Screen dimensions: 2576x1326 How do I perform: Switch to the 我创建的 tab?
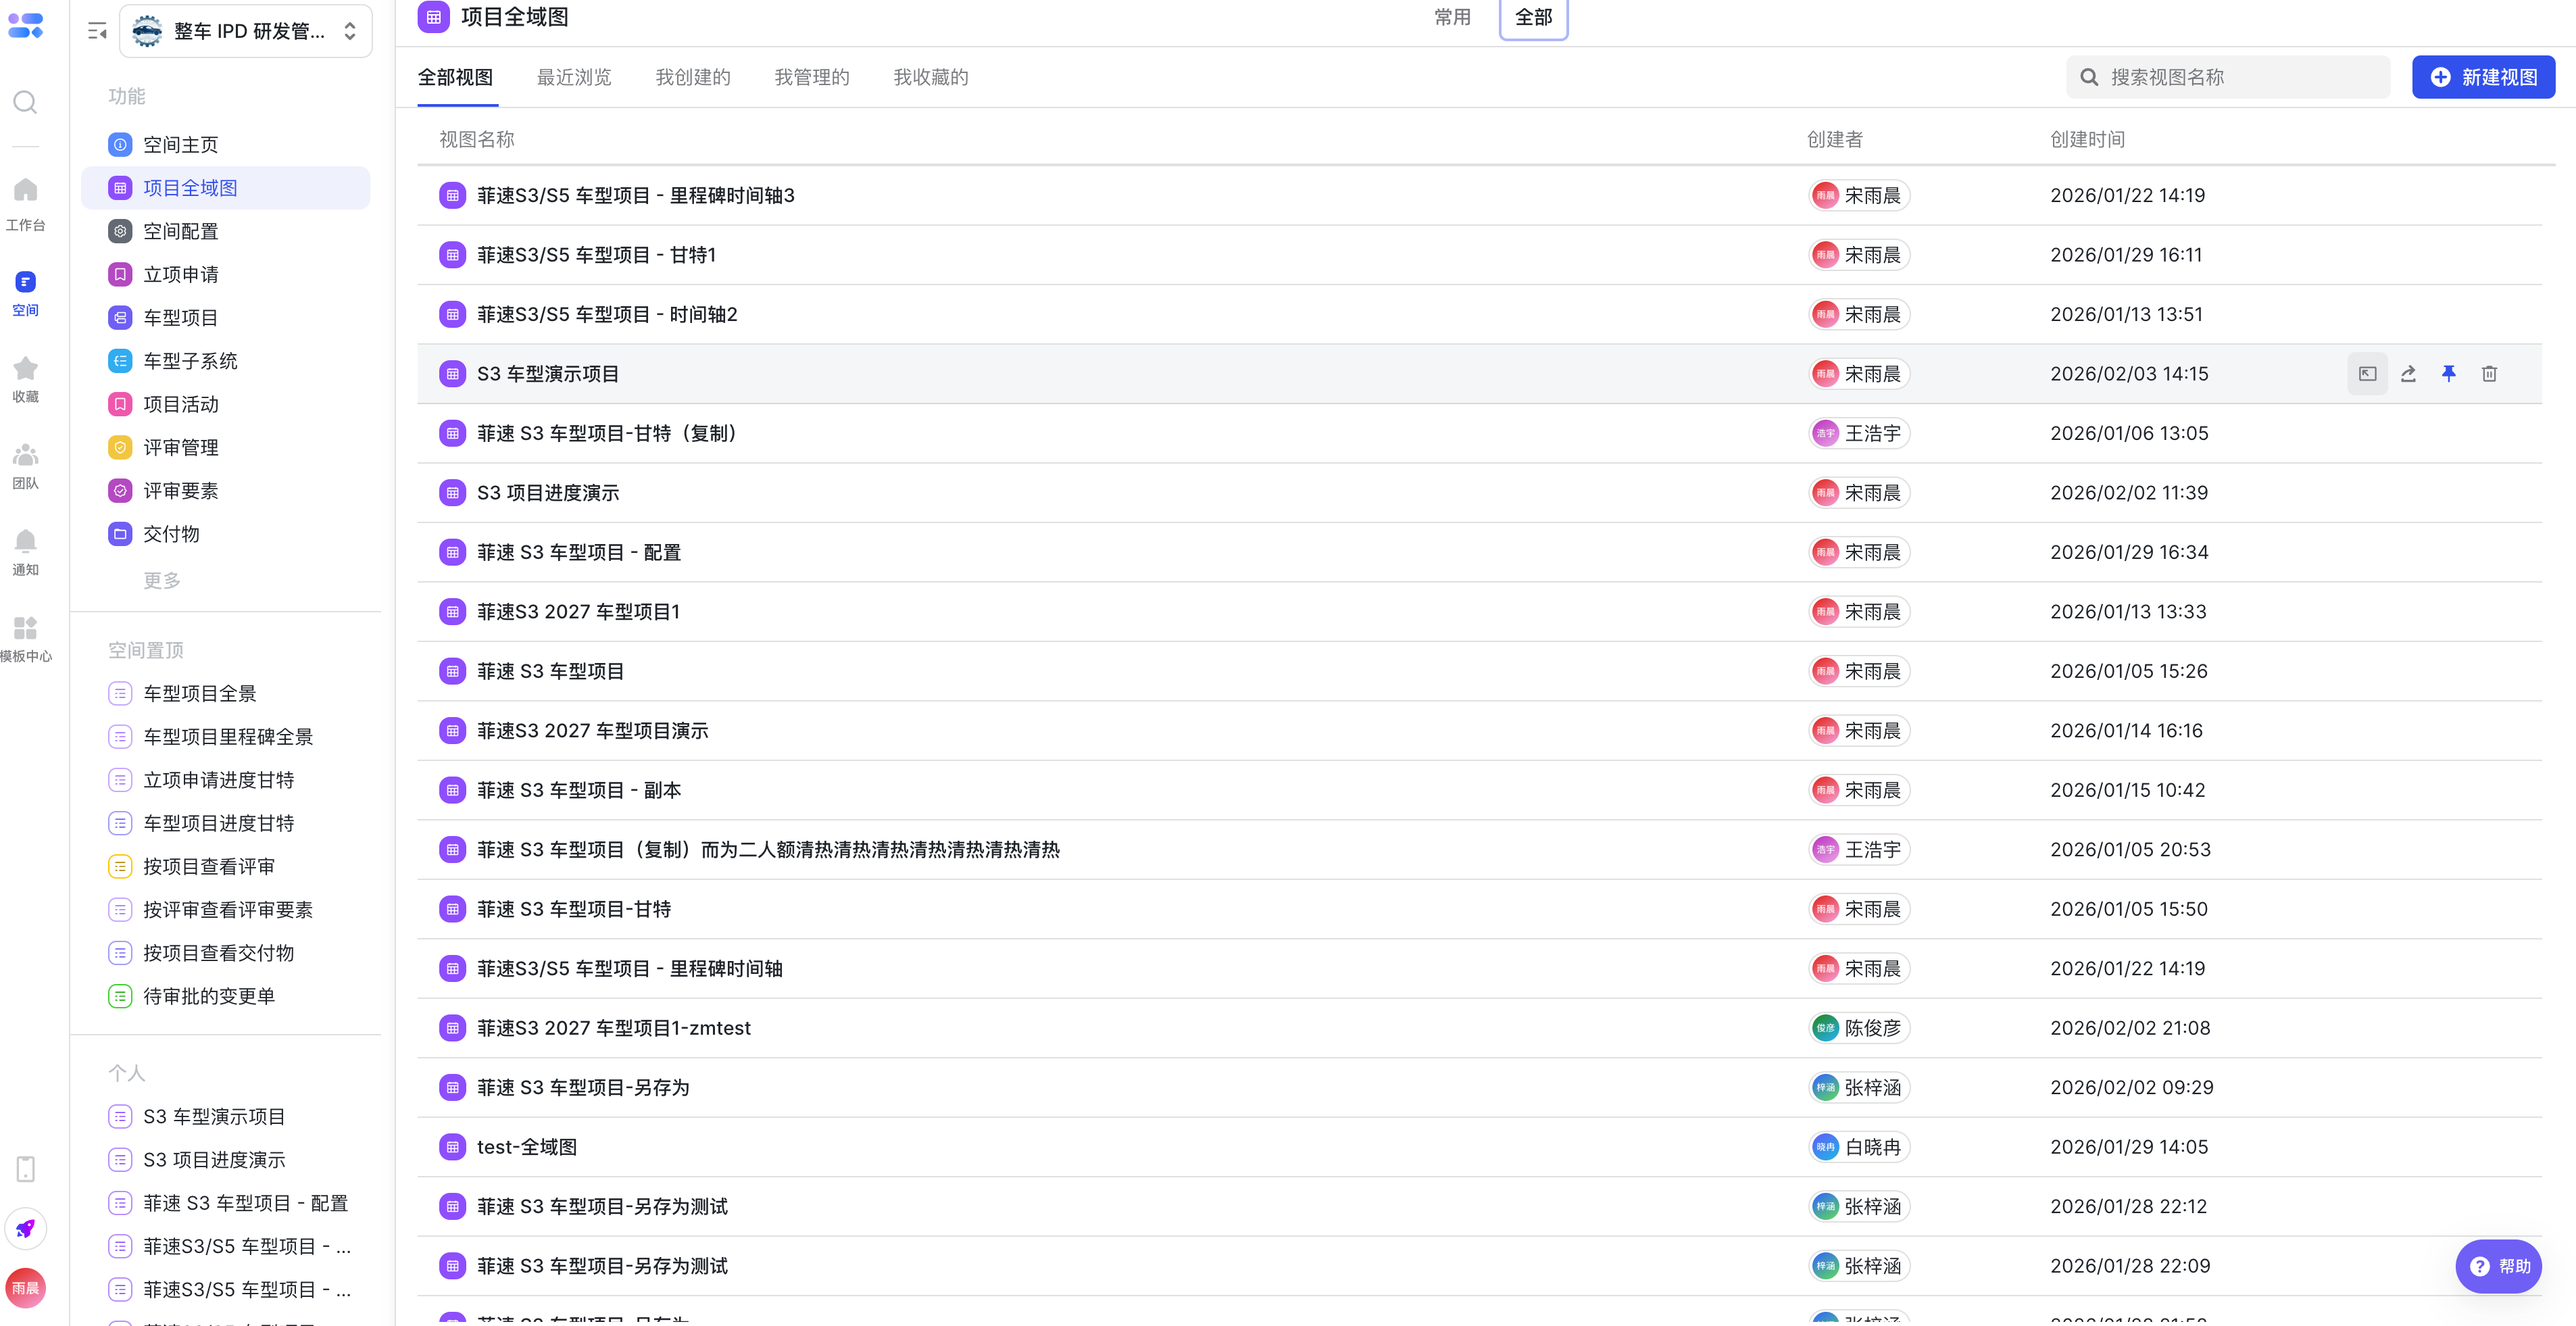693,77
